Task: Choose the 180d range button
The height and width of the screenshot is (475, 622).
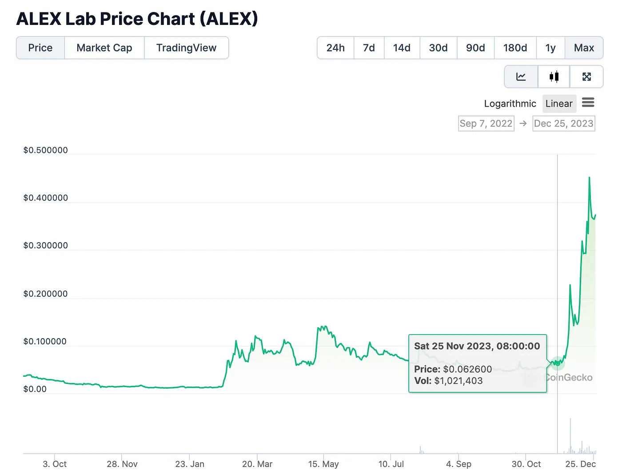Action: pyautogui.click(x=515, y=48)
